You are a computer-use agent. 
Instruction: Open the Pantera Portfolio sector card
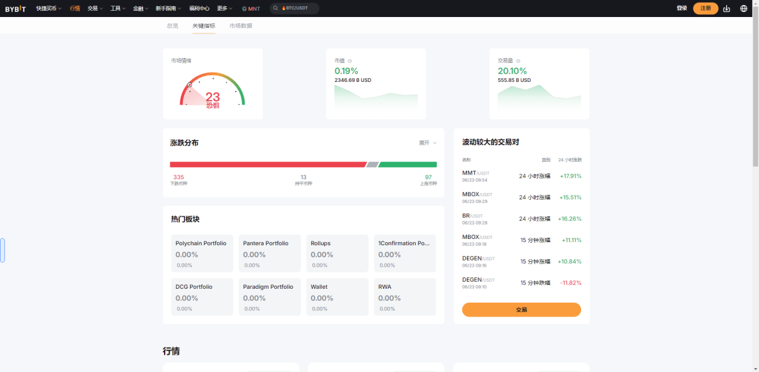[270, 253]
